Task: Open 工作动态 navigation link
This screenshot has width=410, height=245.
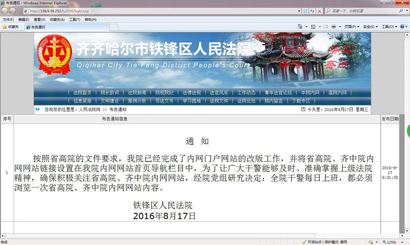Action: pos(247,93)
